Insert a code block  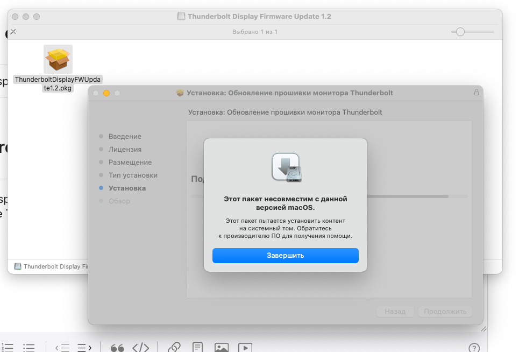coord(140,348)
